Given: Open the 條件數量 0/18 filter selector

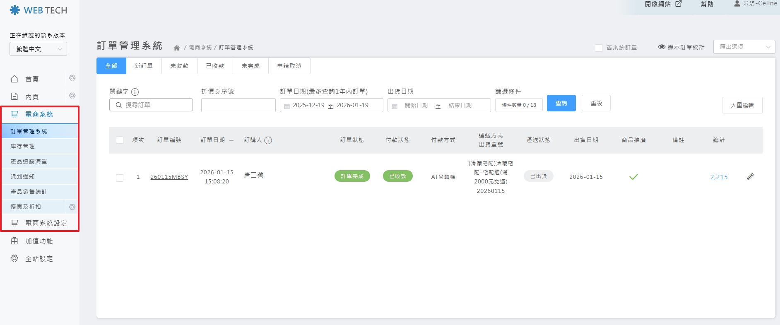Looking at the screenshot, I should pos(519,105).
